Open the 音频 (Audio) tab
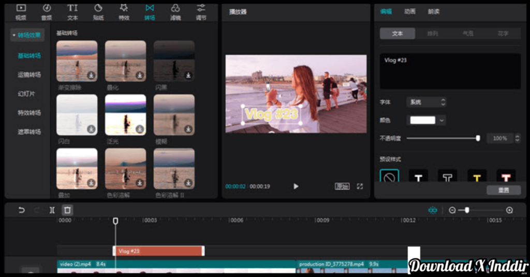Viewport: 530px width, 277px height. click(47, 12)
